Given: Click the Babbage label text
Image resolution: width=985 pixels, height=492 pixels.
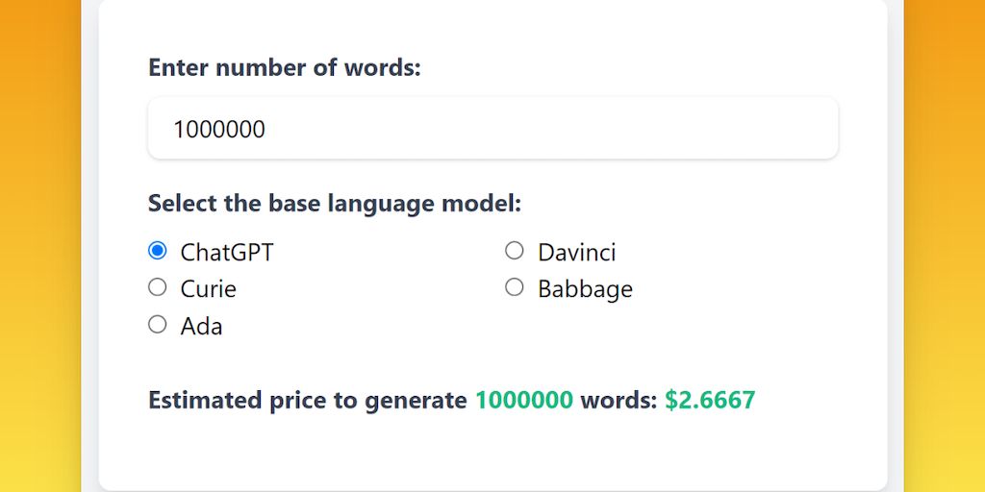Looking at the screenshot, I should 585,289.
